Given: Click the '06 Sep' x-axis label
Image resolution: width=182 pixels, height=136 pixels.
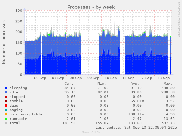Looking at the screenshot, I should pos(40,78).
